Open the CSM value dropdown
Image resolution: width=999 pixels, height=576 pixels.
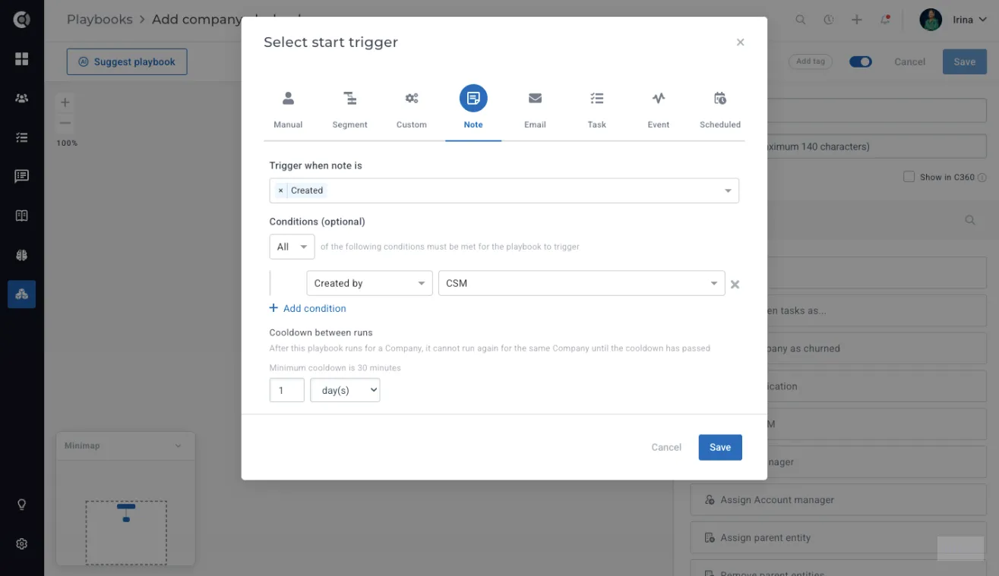point(581,283)
